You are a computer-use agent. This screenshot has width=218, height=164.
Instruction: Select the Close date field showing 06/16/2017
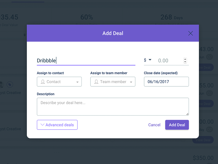(x=166, y=82)
